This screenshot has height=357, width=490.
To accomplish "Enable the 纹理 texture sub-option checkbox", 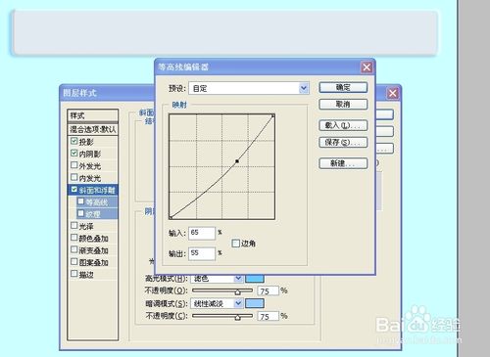I will (80, 213).
